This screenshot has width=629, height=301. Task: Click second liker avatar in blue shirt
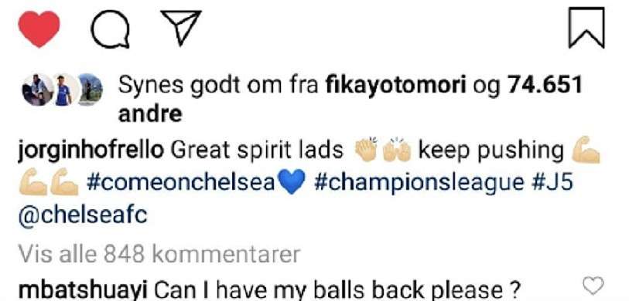pos(64,90)
